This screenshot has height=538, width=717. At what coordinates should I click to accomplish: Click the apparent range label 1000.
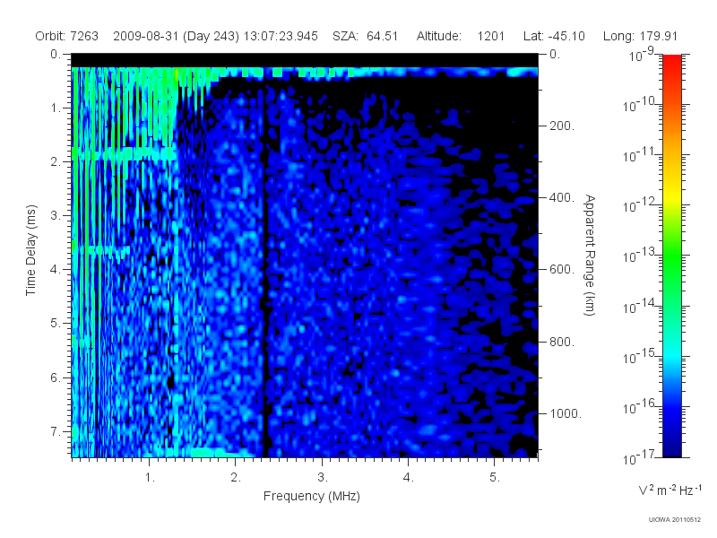pyautogui.click(x=566, y=413)
